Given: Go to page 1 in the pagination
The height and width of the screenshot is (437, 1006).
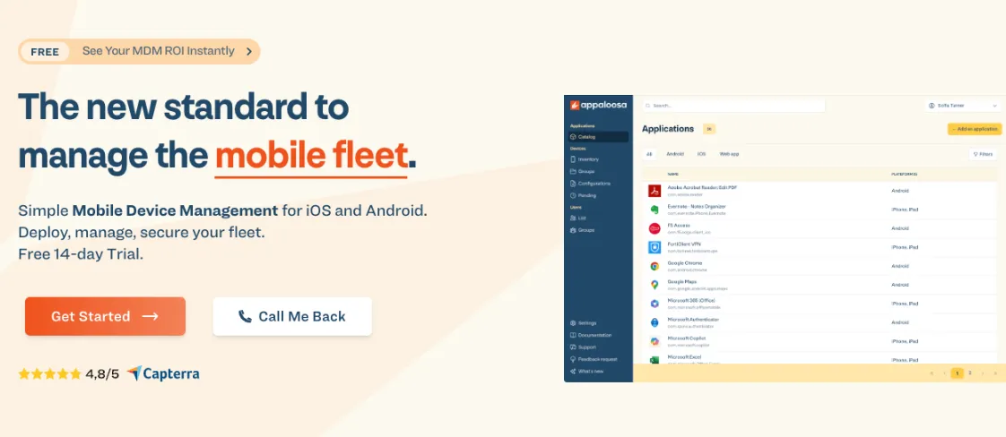Looking at the screenshot, I should [958, 373].
